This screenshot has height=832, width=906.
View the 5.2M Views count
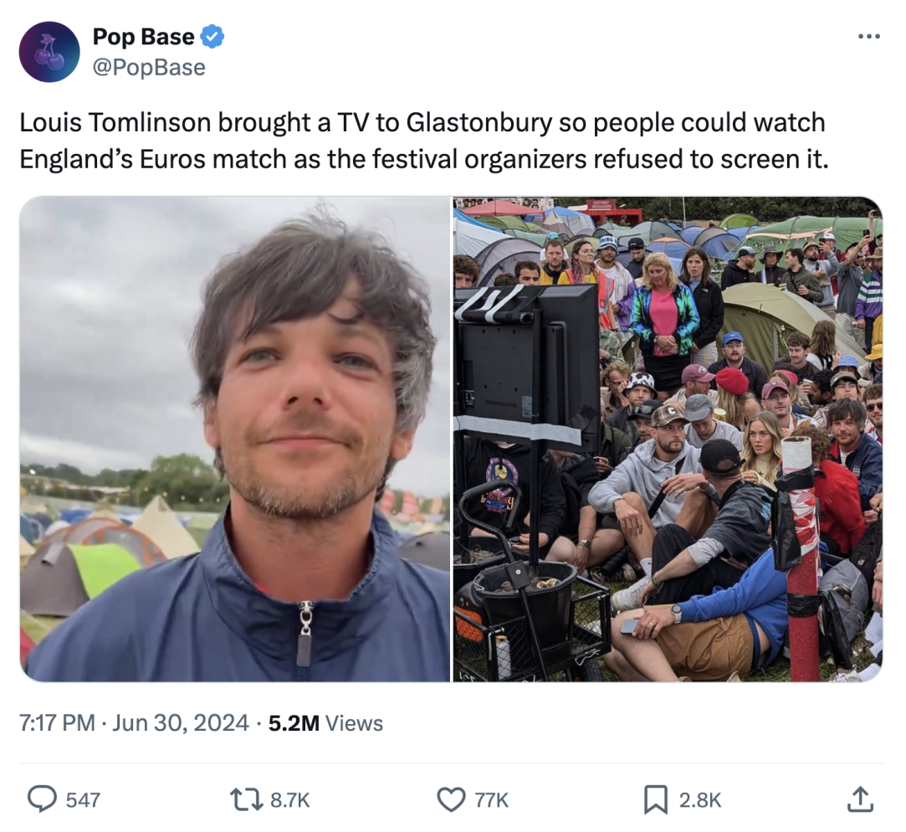(325, 722)
